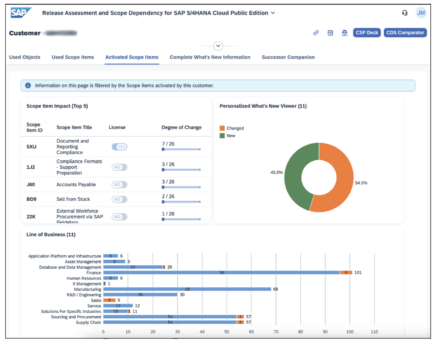
Task: Click Solutions For Specific Industries label
Action: tap(71, 311)
